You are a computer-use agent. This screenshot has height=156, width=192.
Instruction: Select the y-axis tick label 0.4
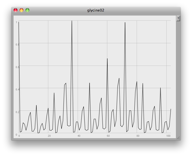(16, 89)
